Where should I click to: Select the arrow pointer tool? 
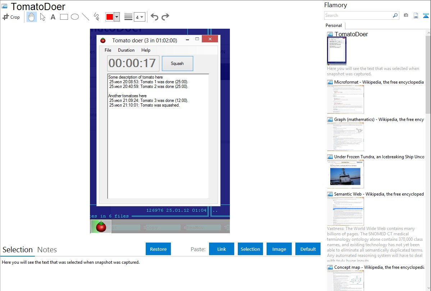point(42,17)
